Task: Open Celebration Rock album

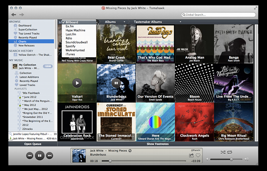Action: pos(77,122)
